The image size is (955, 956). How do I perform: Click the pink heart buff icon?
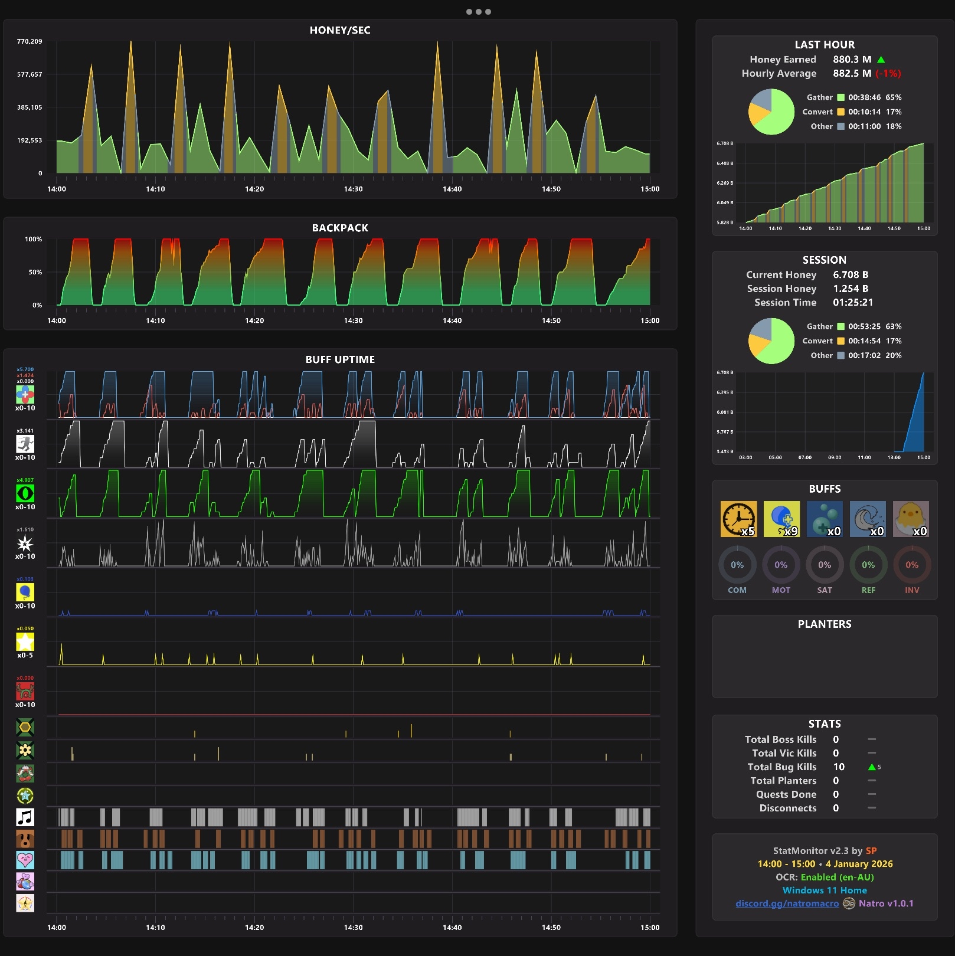tap(25, 860)
